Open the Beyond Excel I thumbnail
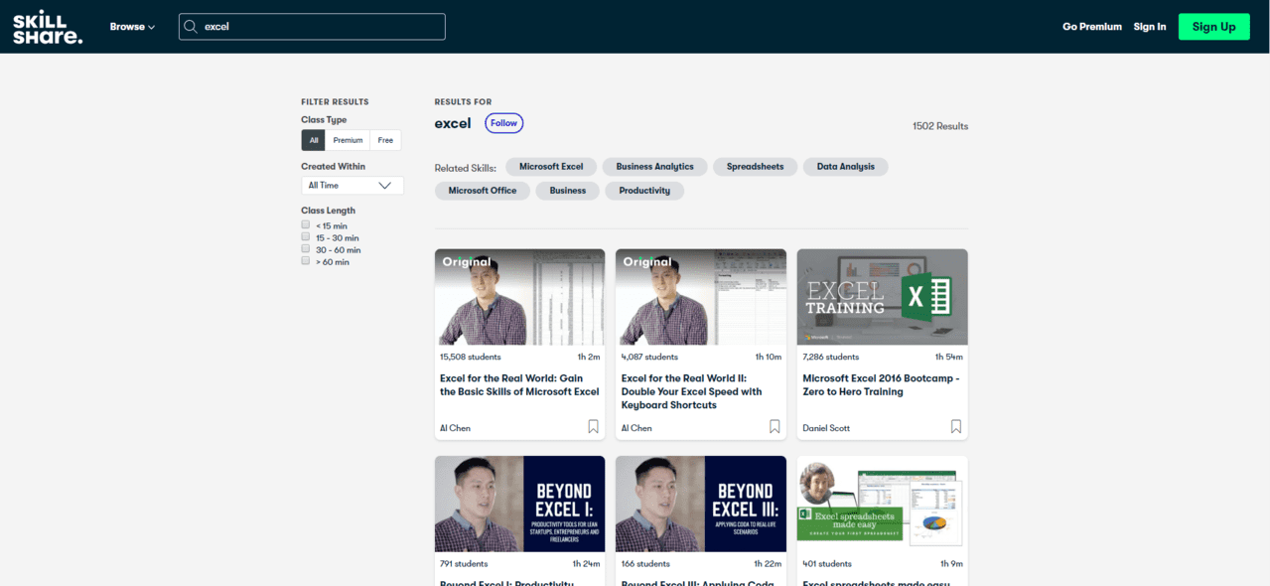Viewport: 1270px width, 586px height. pyautogui.click(x=519, y=504)
